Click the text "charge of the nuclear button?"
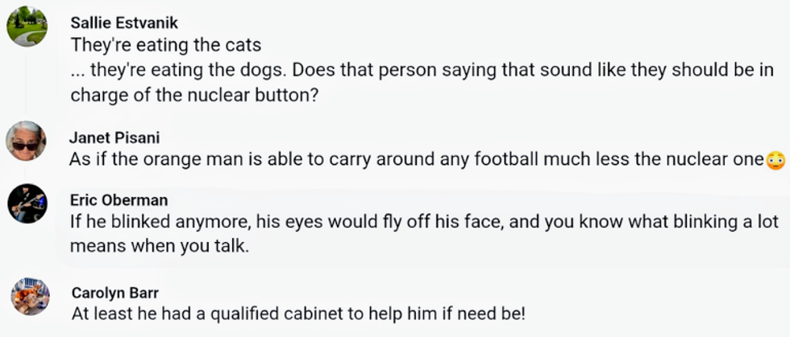 pos(191,94)
